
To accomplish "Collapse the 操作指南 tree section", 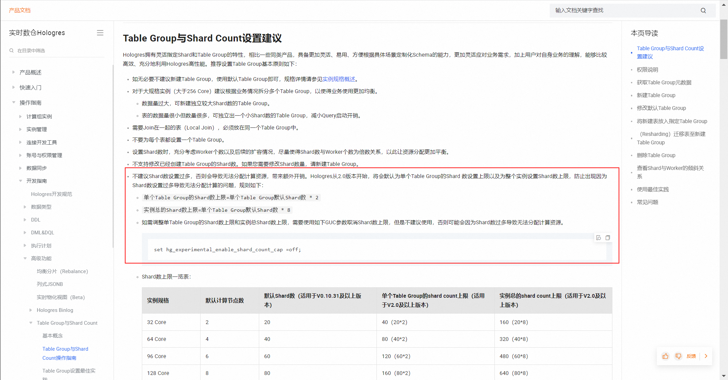I will (13, 103).
